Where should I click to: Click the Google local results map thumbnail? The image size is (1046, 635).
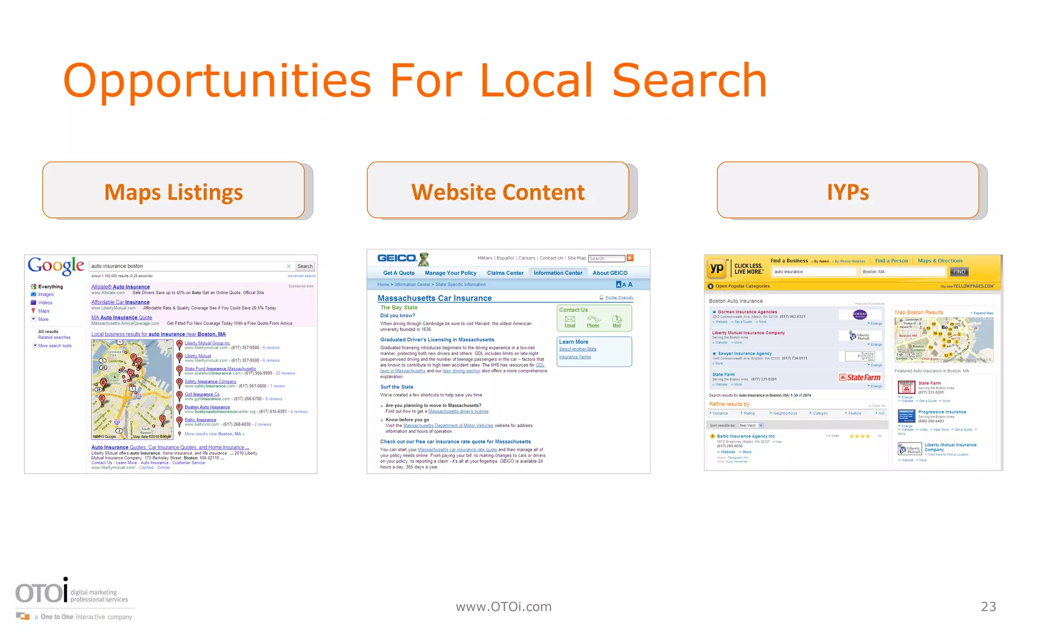pos(132,390)
